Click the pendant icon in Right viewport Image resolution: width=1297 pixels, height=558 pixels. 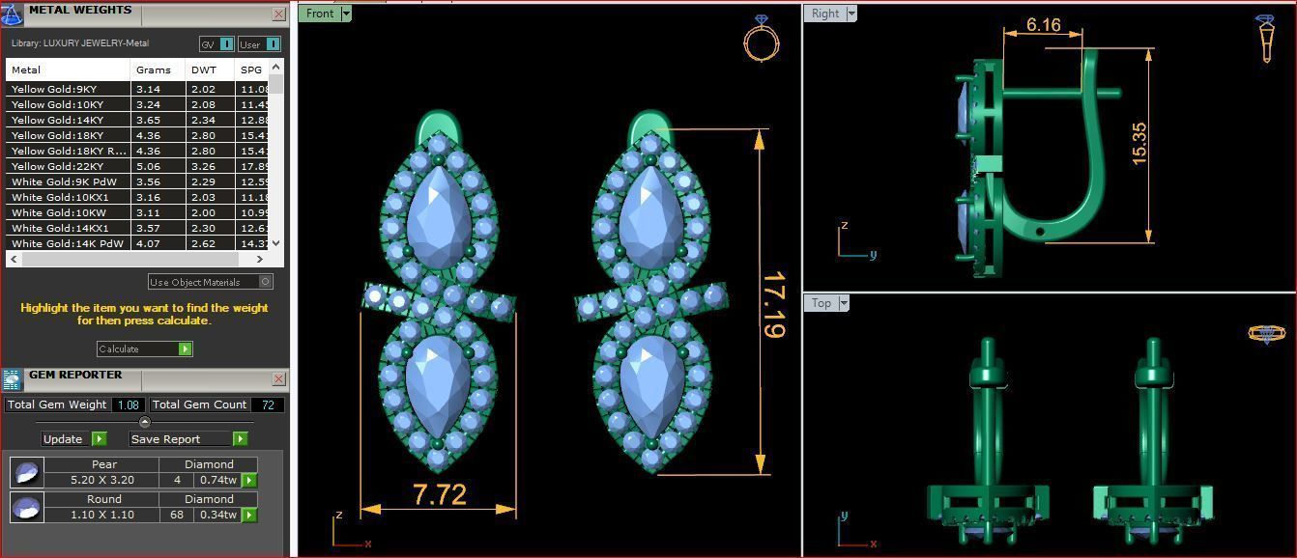1266,39
